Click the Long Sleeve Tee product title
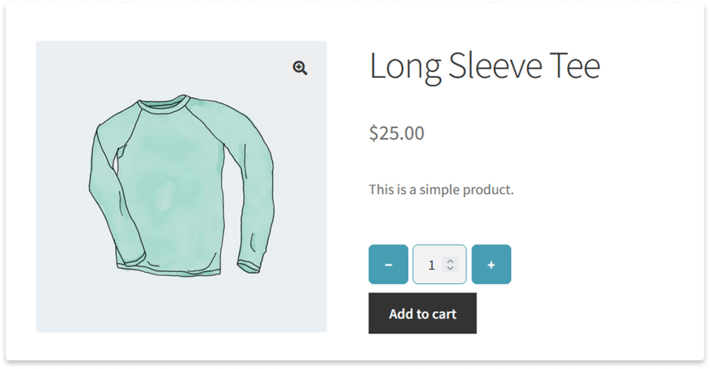Viewport: 710px width, 369px height. pos(484,66)
